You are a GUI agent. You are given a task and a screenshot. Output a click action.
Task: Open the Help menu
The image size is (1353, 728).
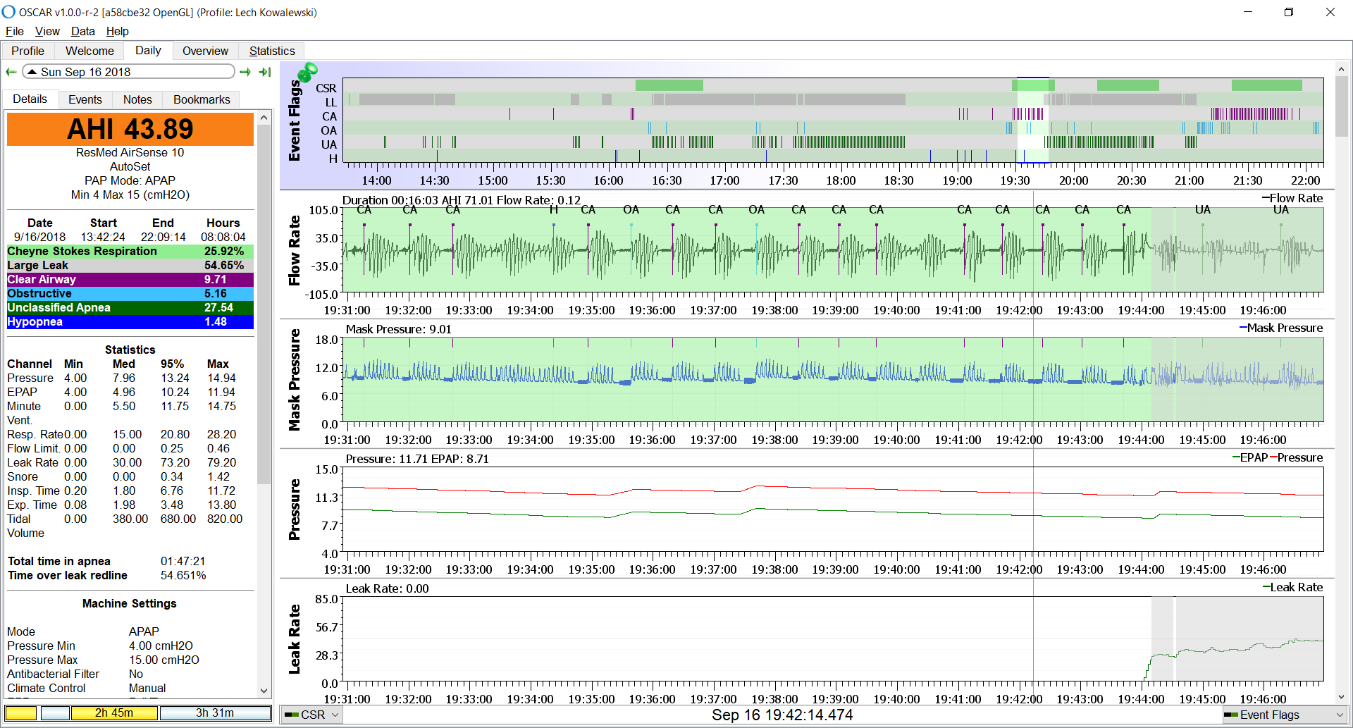point(118,31)
